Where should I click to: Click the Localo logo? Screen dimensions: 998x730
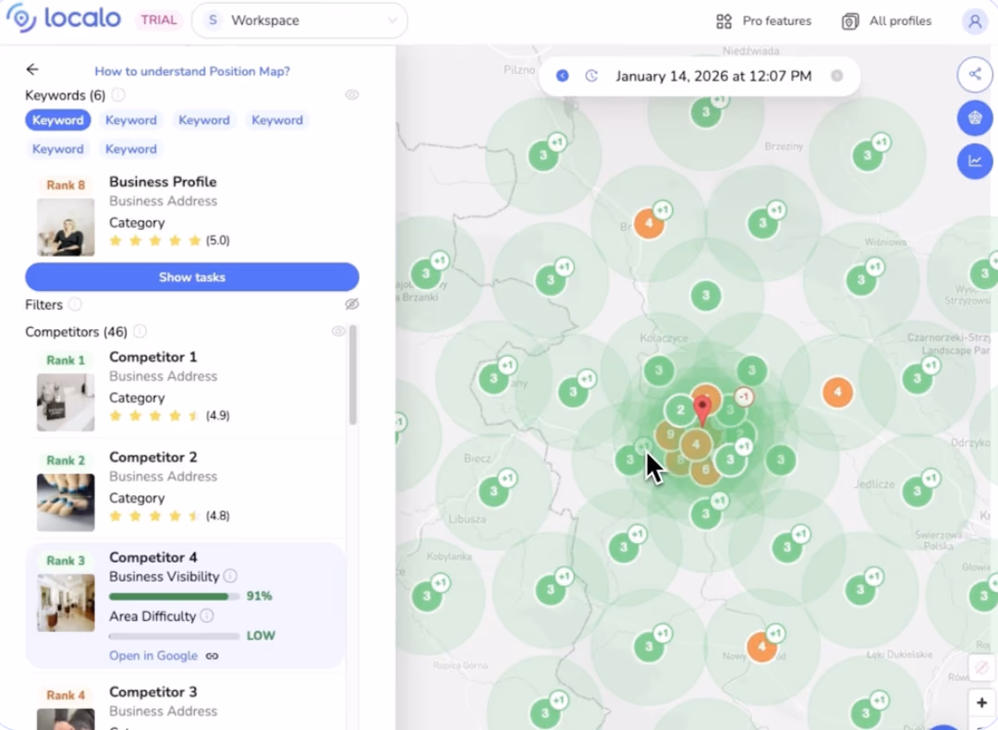(64, 18)
